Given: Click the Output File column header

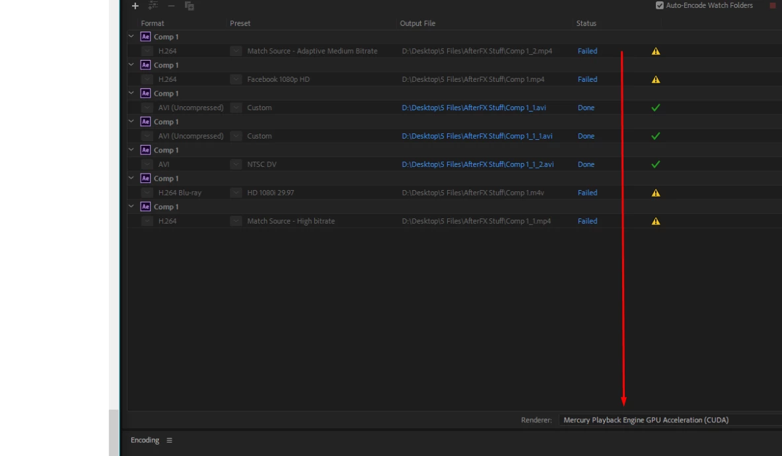Looking at the screenshot, I should [x=417, y=23].
